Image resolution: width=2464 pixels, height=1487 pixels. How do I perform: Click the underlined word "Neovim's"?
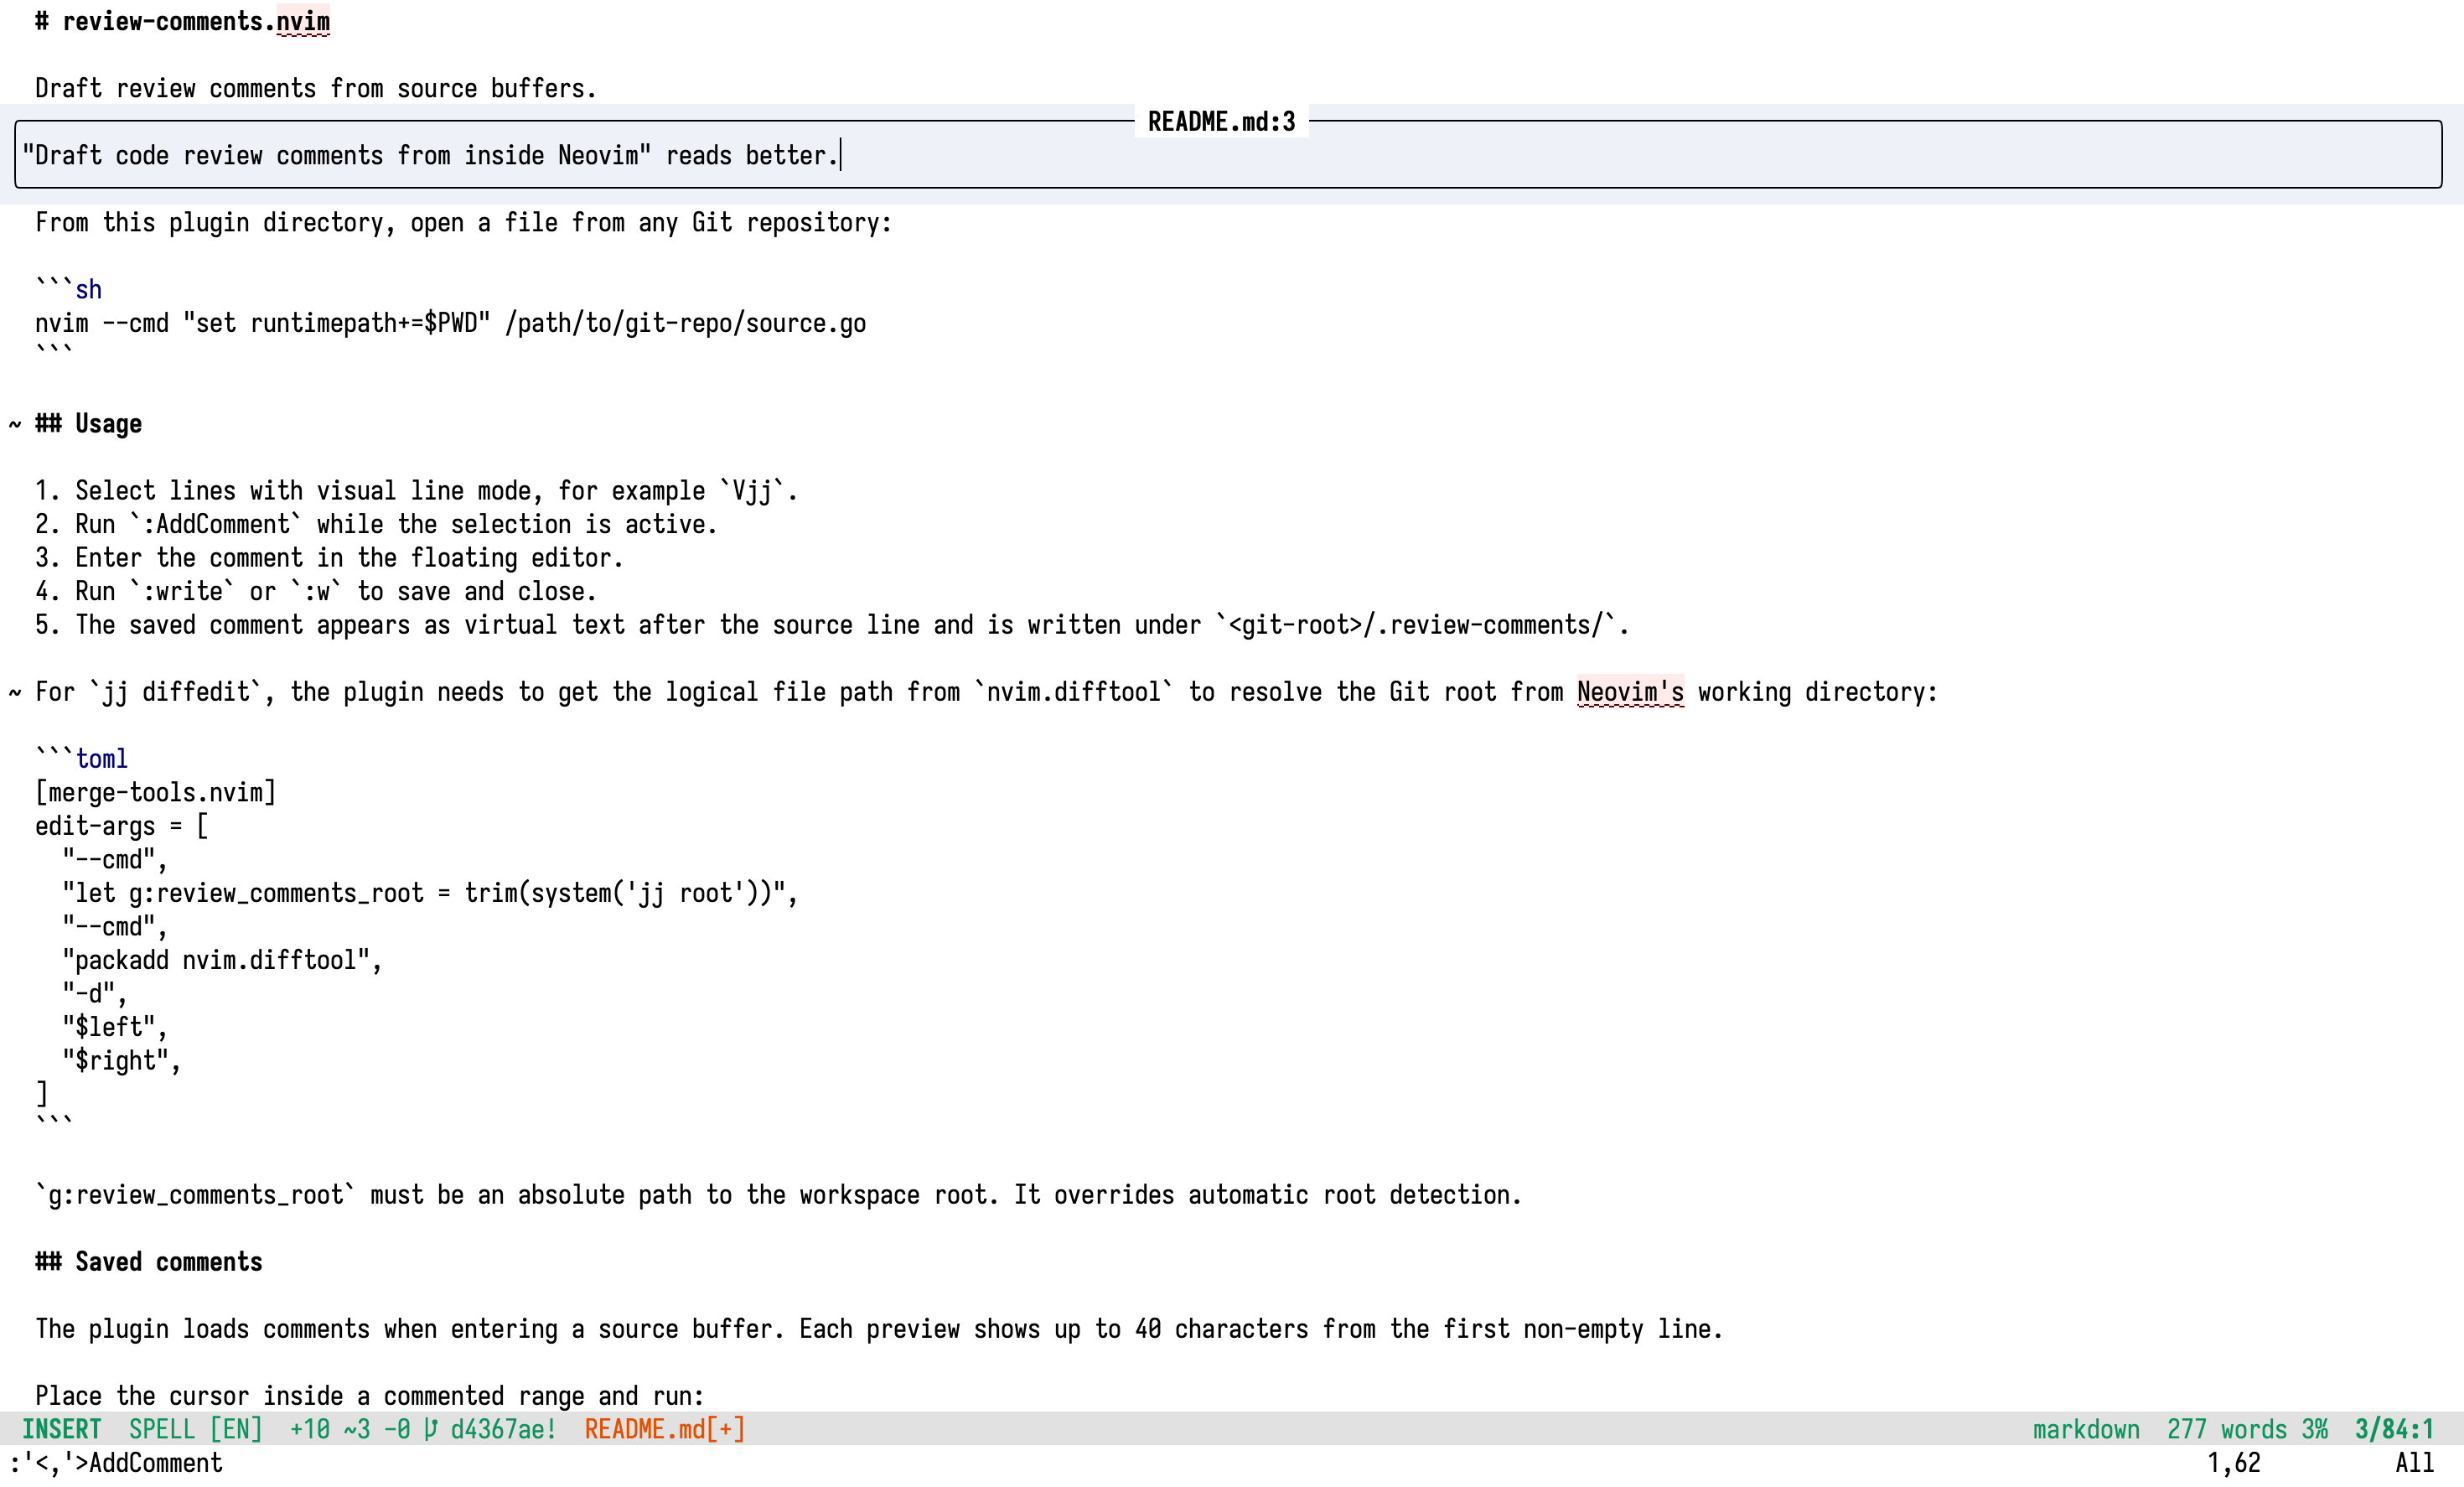click(x=1630, y=692)
